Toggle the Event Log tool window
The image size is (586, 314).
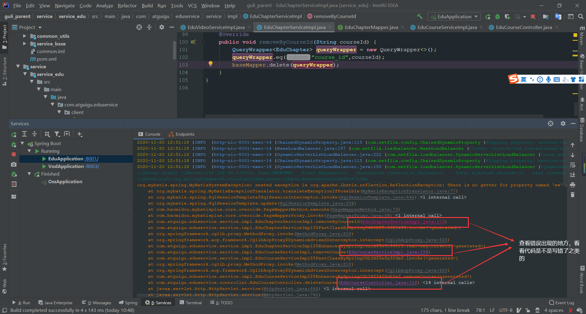point(562,303)
